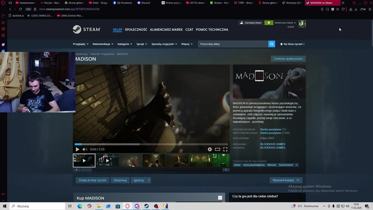Expand the Rekomendacje dropdown

coord(103,44)
